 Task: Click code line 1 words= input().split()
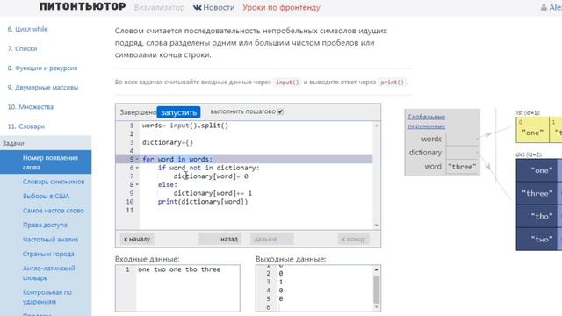tap(185, 126)
